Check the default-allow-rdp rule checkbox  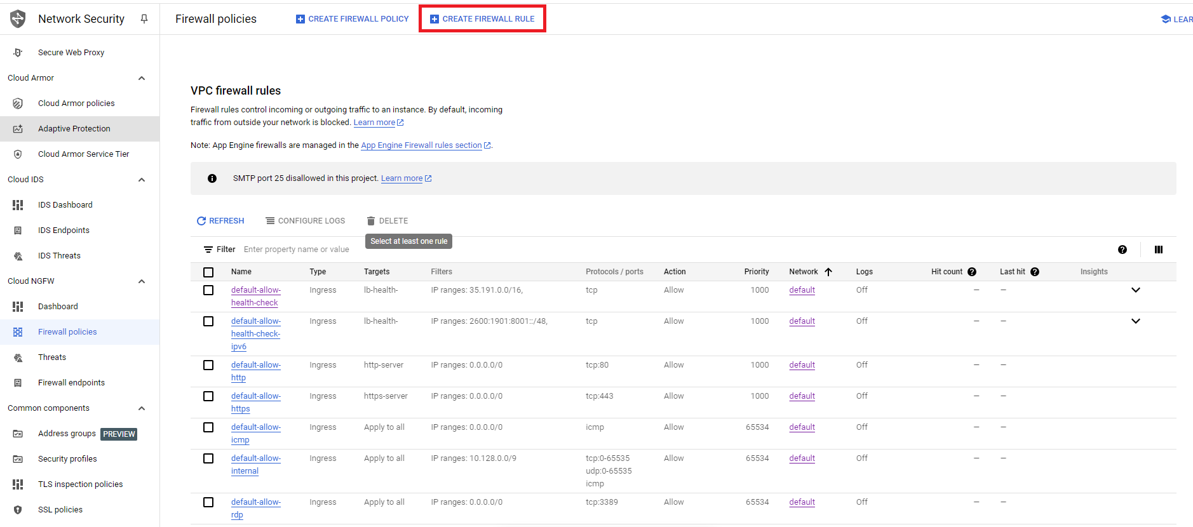tap(208, 502)
